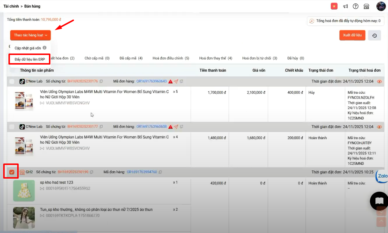Image resolution: width=388 pixels, height=233 pixels.
Task: Select Cập nhật giá vốn menu item
Action: [28, 48]
